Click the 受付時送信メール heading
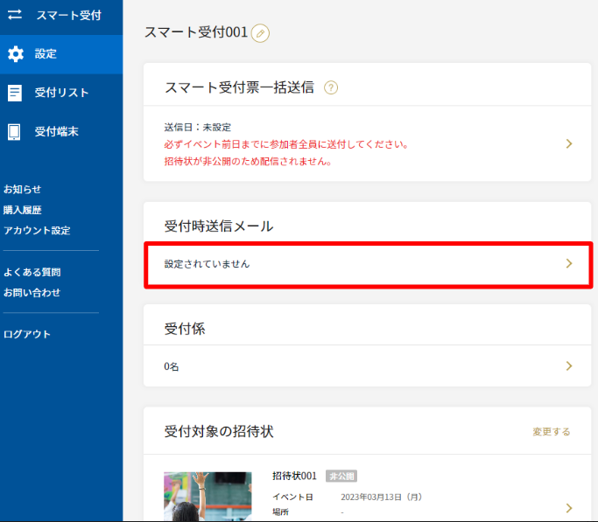 [219, 226]
